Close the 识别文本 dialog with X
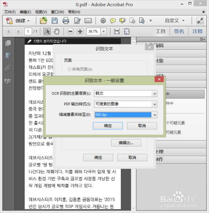 tap(149, 48)
